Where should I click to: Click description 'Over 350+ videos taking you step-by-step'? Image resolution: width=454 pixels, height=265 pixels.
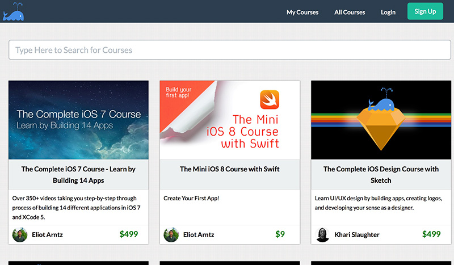point(77,208)
